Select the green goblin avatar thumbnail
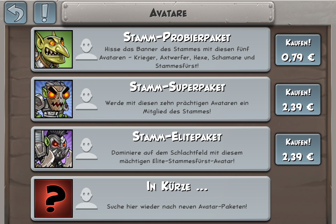 [x=54, y=49]
